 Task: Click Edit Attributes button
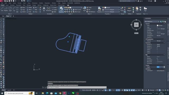[x=91, y=12]
